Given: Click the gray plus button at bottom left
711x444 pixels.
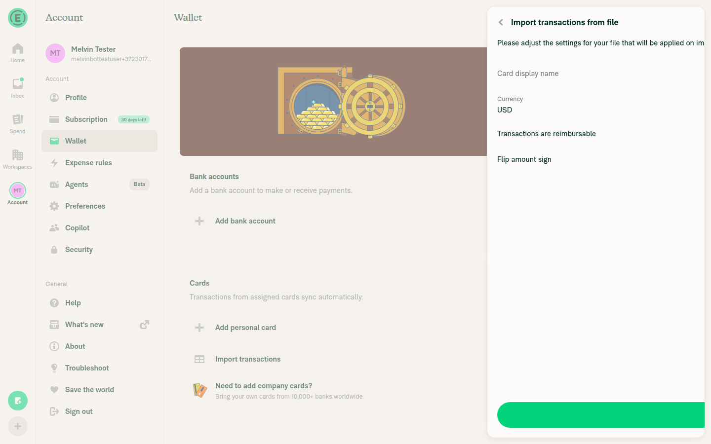Looking at the screenshot, I should (x=18, y=426).
